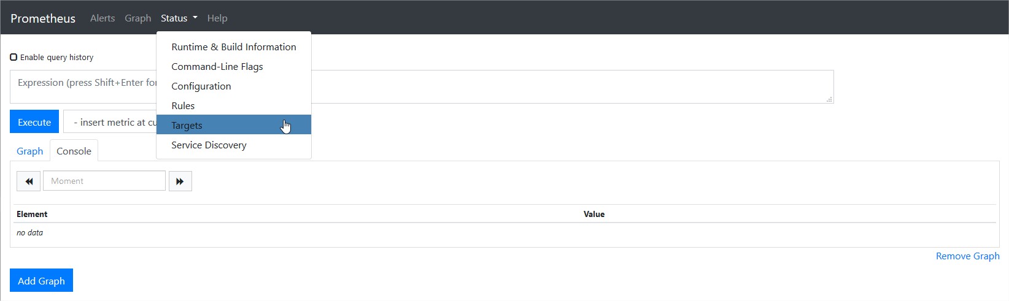
Task: Click the Prometheus brand title
Action: [x=43, y=18]
